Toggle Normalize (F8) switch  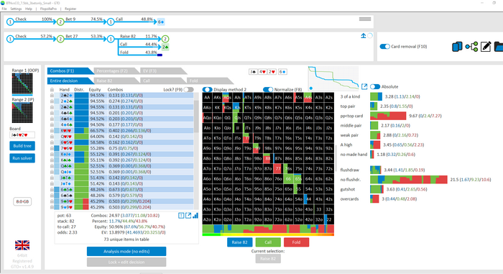[x=268, y=90]
